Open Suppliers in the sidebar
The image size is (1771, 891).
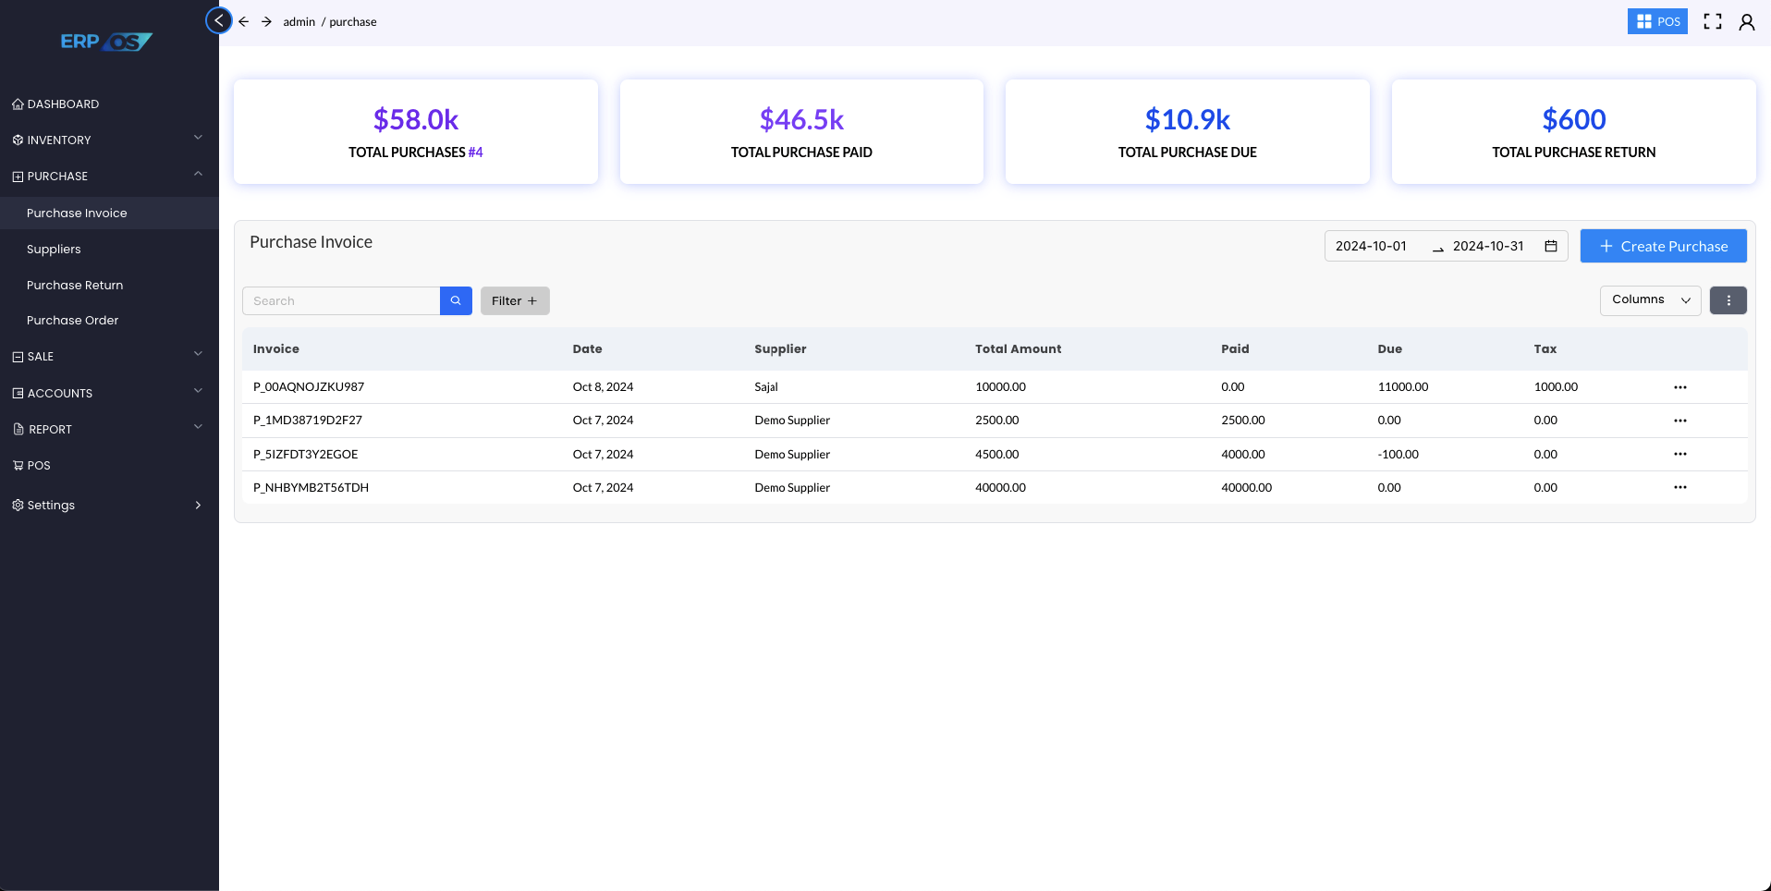pos(54,249)
